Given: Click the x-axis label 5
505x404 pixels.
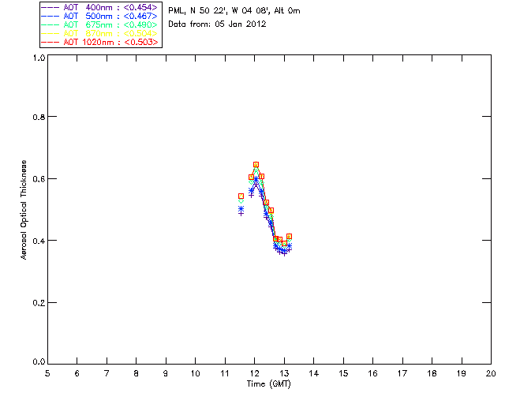Looking at the screenshot, I should pos(47,374).
